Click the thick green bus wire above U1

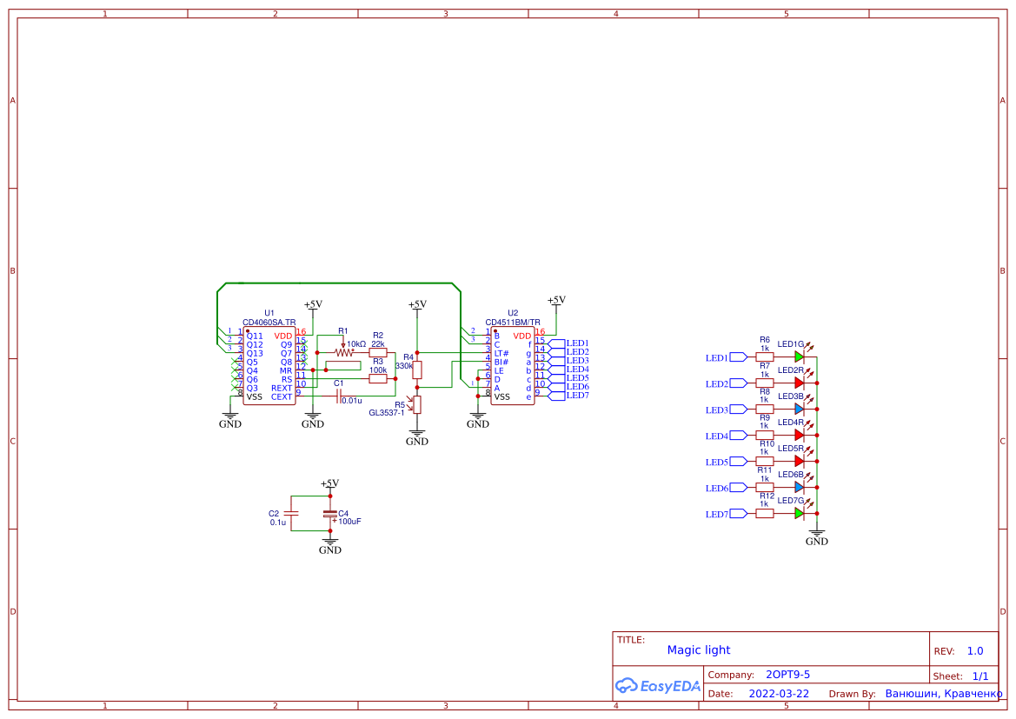(339, 283)
